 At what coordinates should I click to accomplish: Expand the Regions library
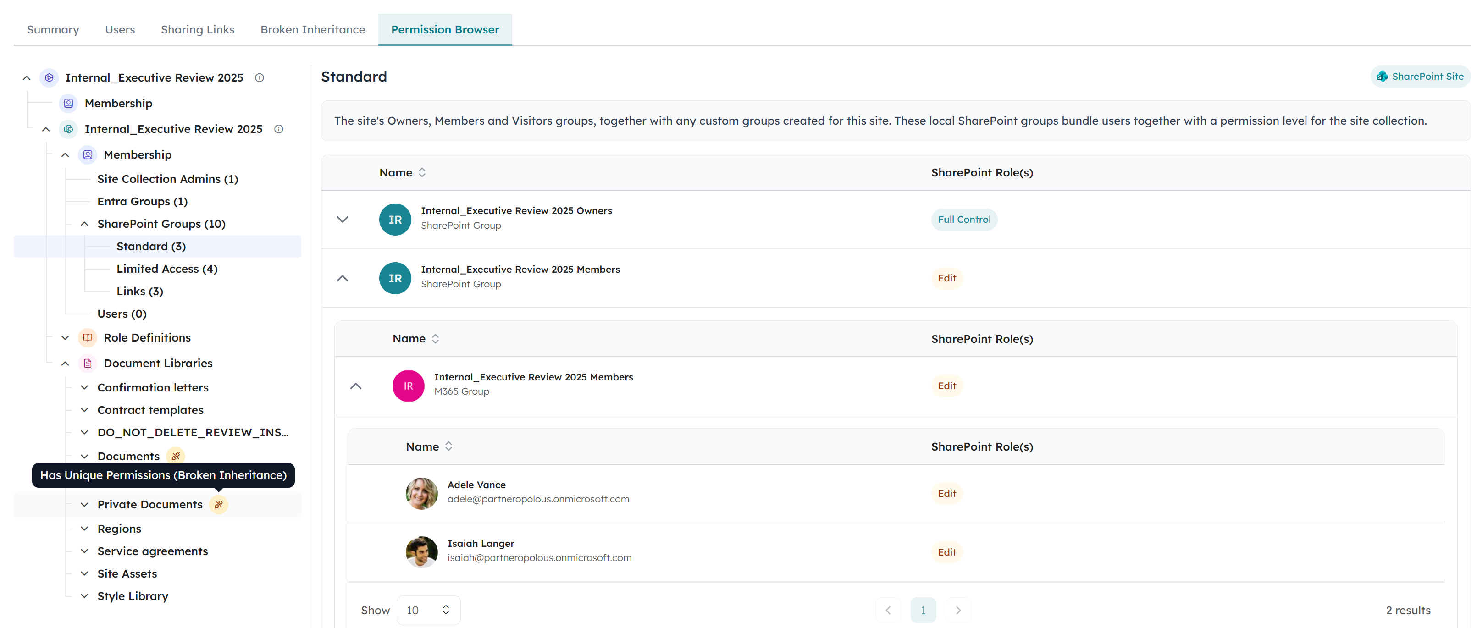pos(84,528)
